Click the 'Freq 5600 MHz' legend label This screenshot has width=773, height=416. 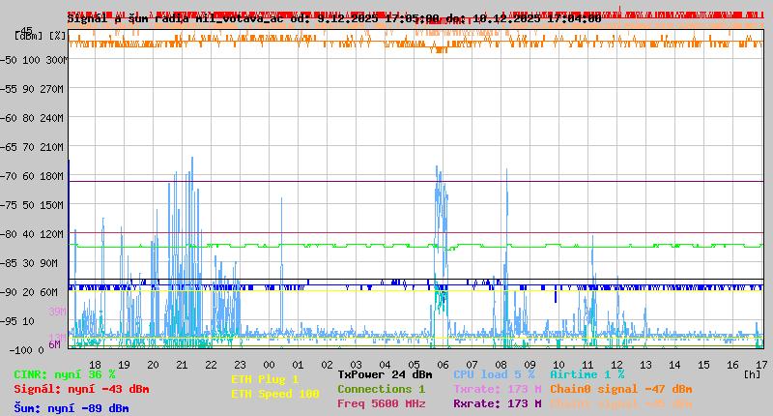tap(382, 403)
